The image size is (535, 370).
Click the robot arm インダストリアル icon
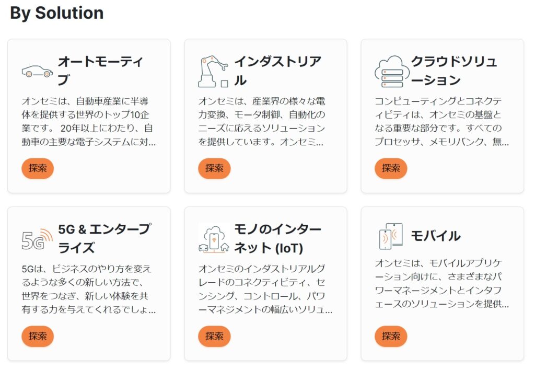click(213, 72)
